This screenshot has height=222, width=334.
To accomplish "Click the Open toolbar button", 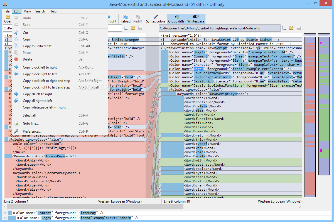I will pyautogui.click(x=8, y=19).
